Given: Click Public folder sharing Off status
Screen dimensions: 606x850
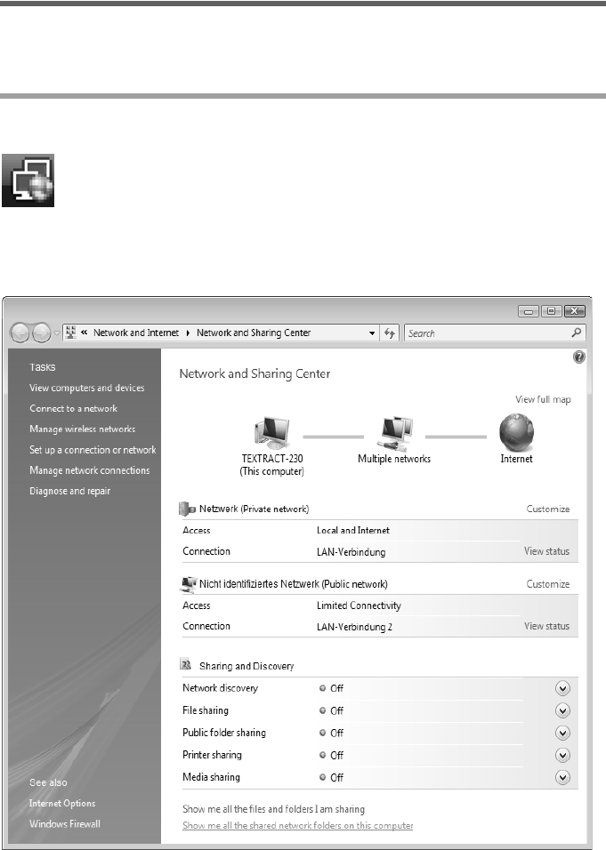Looking at the screenshot, I should coord(332,733).
